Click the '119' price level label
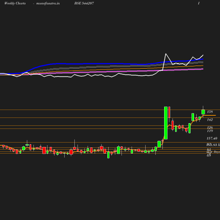 click(x=210, y=131)
